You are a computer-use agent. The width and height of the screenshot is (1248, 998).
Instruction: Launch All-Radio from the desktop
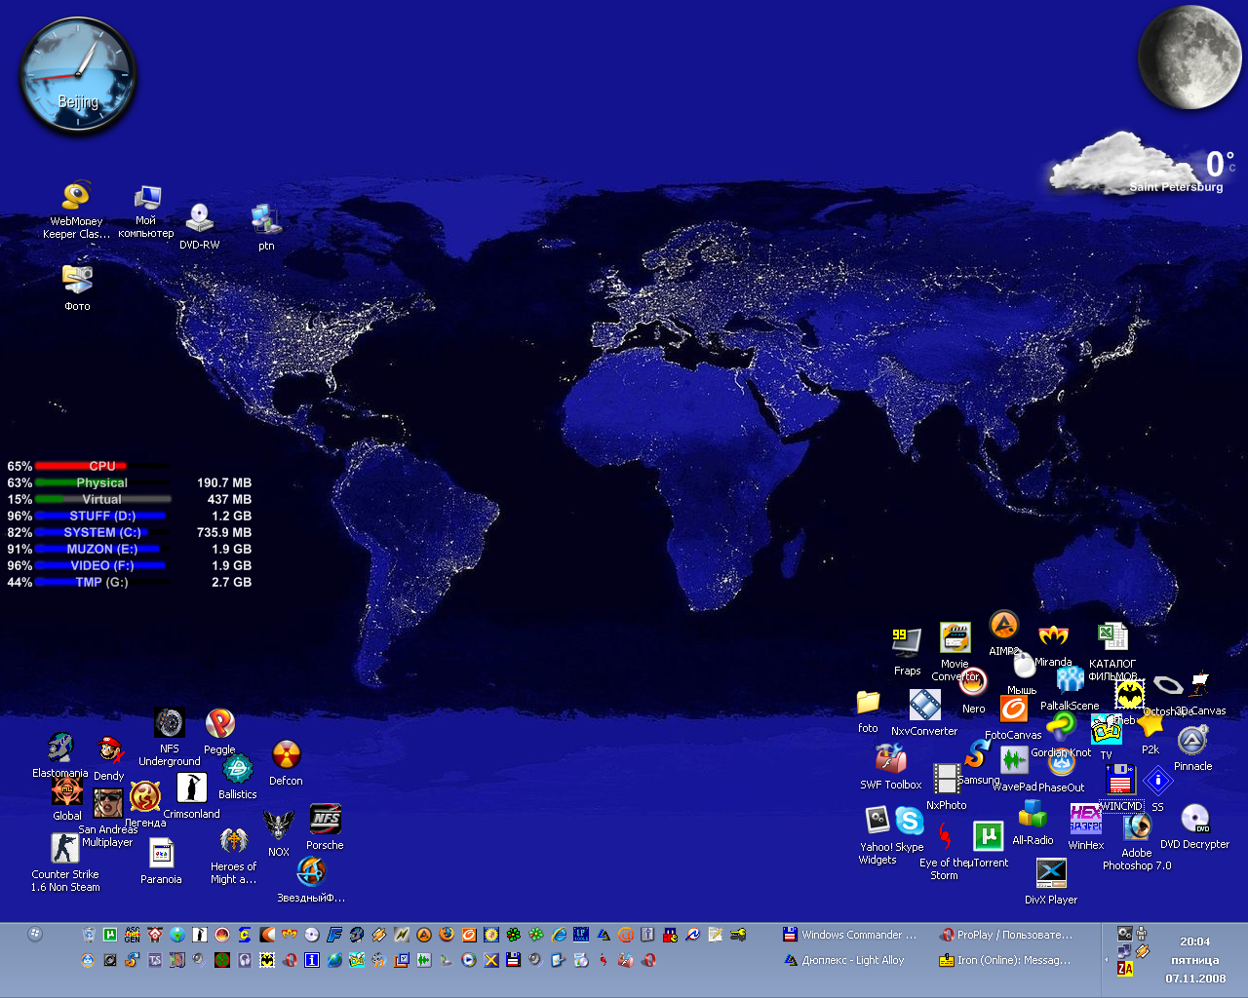[1033, 815]
